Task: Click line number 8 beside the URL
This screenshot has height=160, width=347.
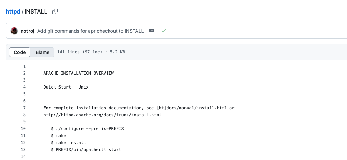Action: tap(24, 115)
